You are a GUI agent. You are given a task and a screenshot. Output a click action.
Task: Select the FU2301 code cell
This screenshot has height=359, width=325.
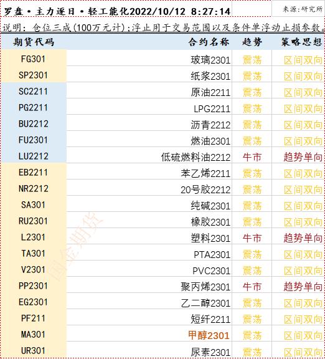pos(34,139)
